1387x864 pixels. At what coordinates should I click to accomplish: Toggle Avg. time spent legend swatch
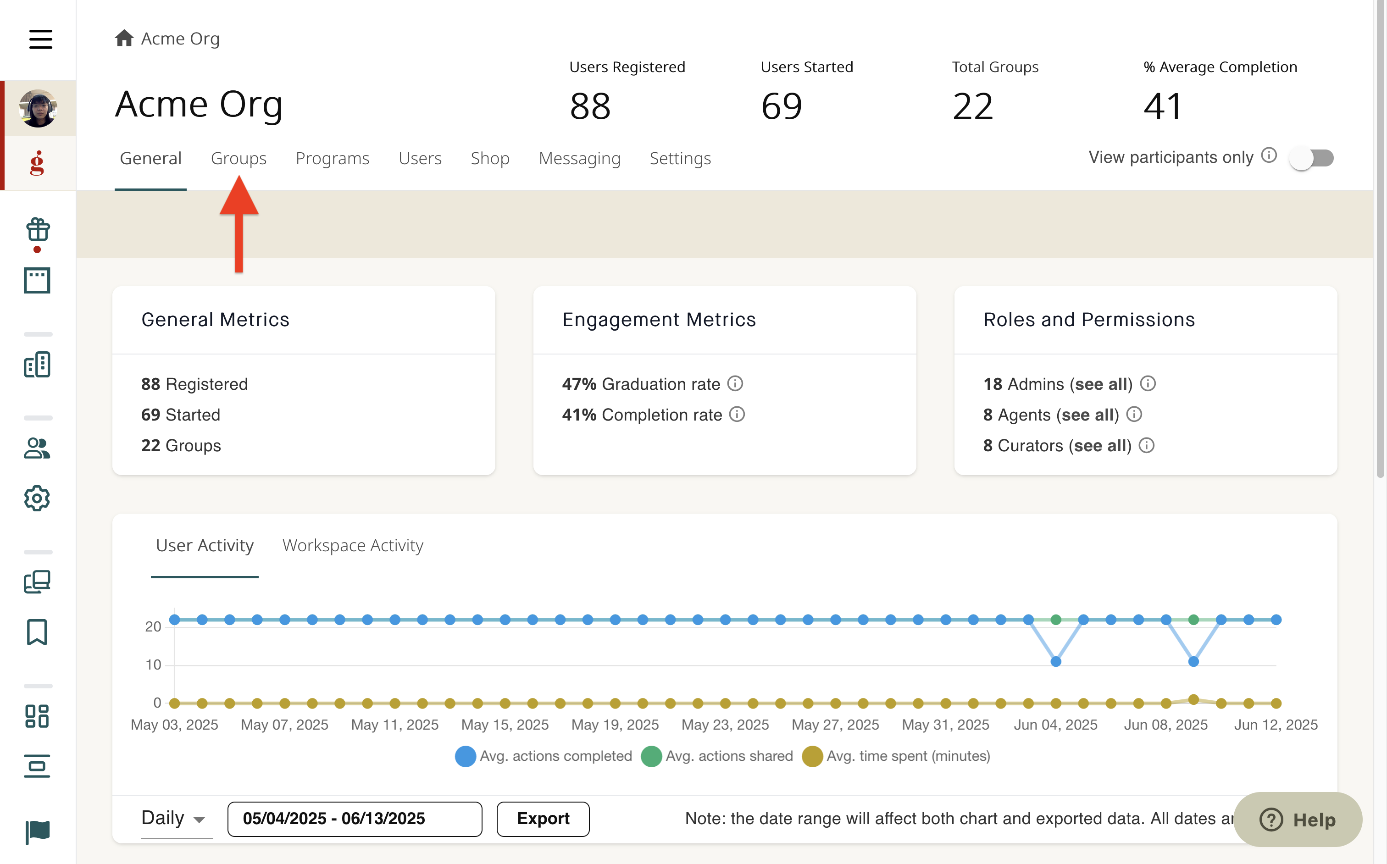[x=812, y=757]
